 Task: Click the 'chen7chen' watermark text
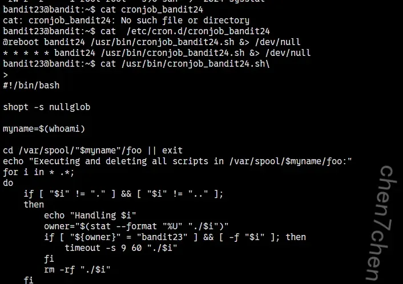[x=386, y=222]
